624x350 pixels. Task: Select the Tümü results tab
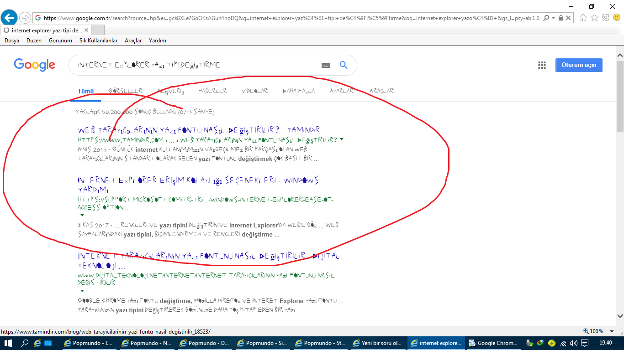tap(85, 91)
